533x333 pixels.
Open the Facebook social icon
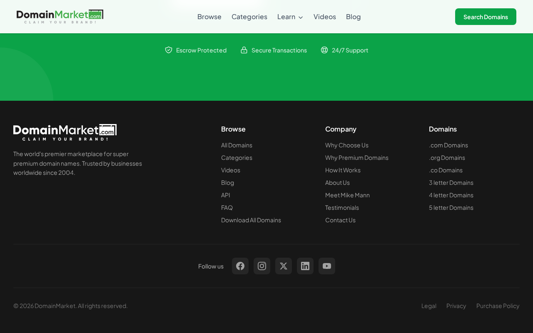[240, 266]
